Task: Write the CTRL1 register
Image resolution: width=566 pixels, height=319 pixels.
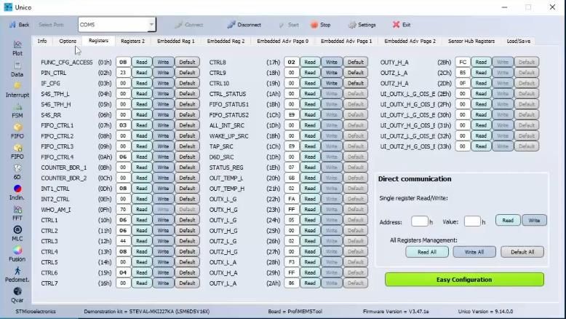Action: click(163, 220)
